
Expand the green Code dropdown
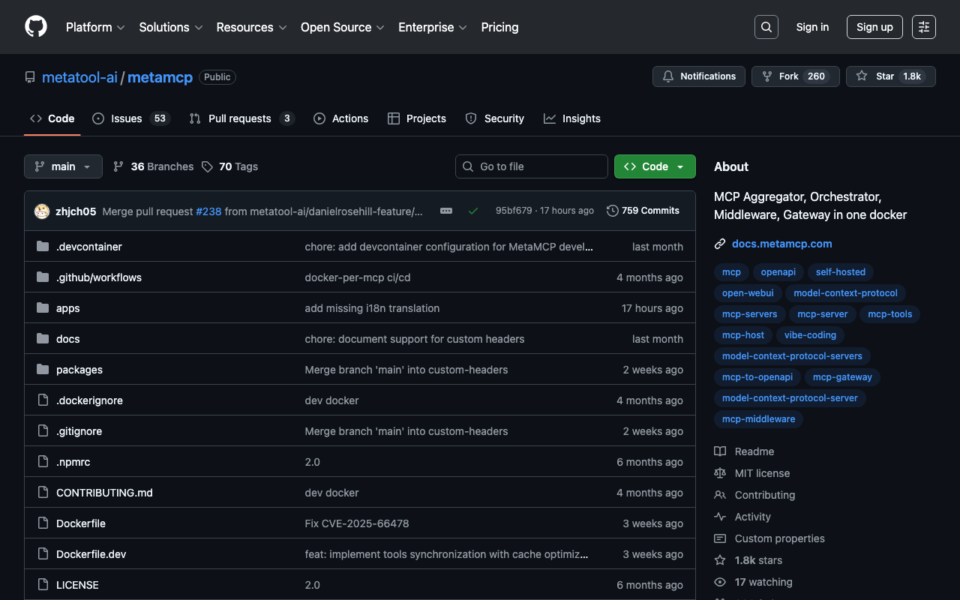[654, 166]
